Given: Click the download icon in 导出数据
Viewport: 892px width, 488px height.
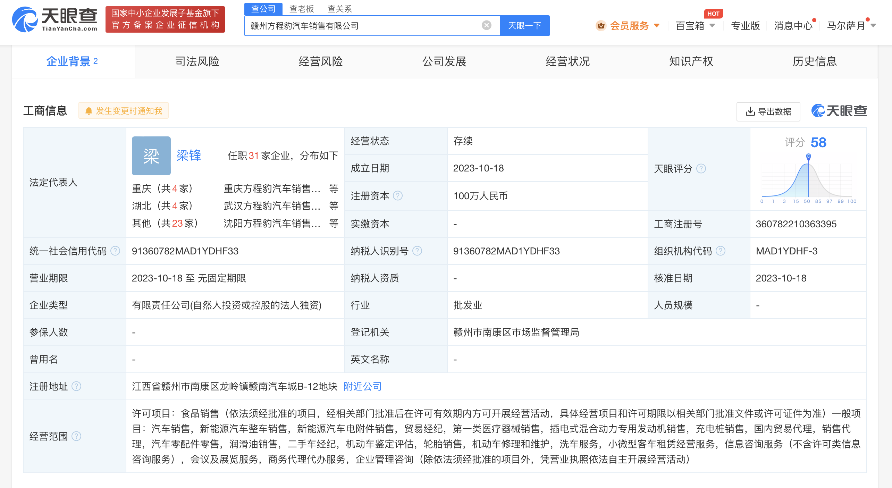Looking at the screenshot, I should coord(750,111).
